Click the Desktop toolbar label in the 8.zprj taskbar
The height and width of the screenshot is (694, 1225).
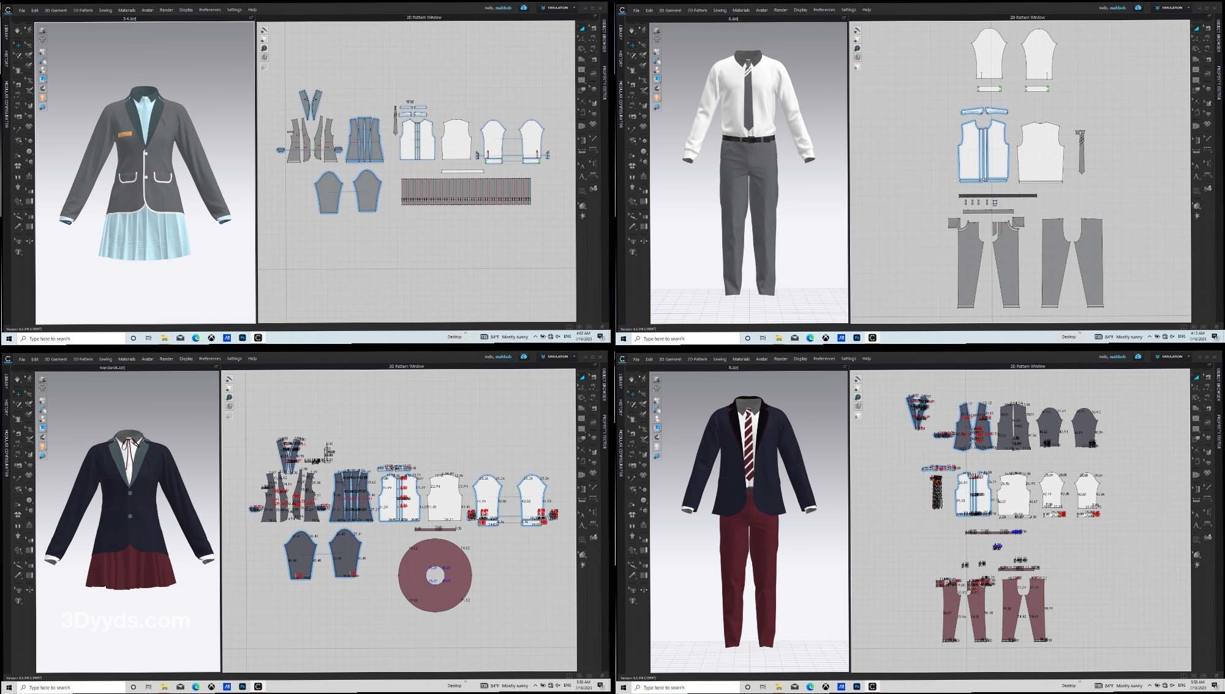point(1068,685)
